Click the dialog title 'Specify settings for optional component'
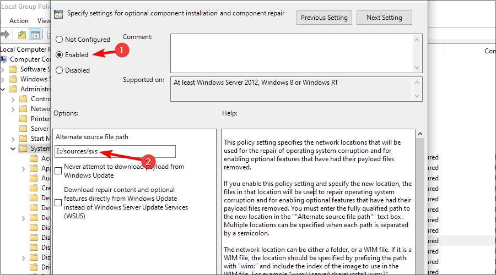This screenshot has width=496, height=275. pyautogui.click(x=176, y=13)
